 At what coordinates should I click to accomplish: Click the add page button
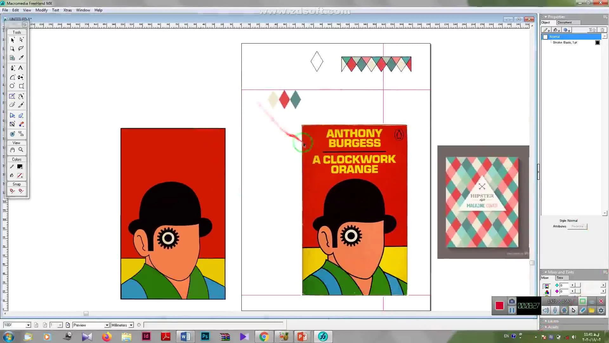point(68,325)
